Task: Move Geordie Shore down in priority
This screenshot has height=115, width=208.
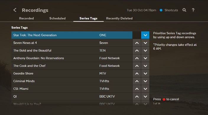Action: click(145, 74)
